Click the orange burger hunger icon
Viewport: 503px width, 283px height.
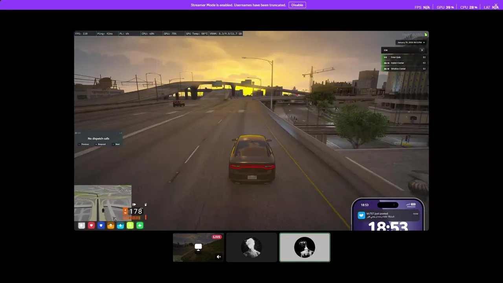click(x=111, y=225)
